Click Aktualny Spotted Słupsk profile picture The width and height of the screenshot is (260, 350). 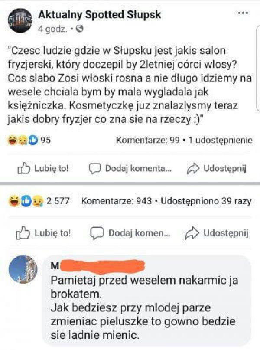tap(20, 20)
